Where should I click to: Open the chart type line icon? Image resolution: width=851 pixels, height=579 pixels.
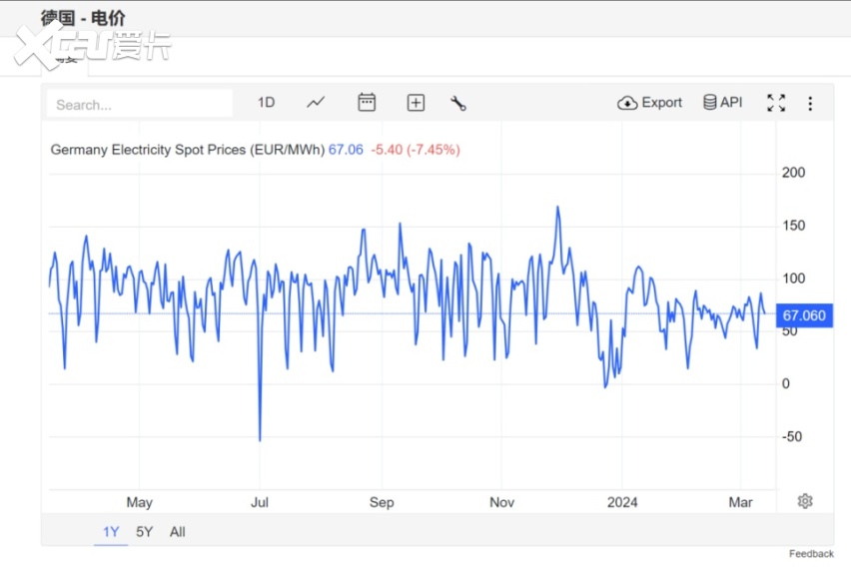316,102
